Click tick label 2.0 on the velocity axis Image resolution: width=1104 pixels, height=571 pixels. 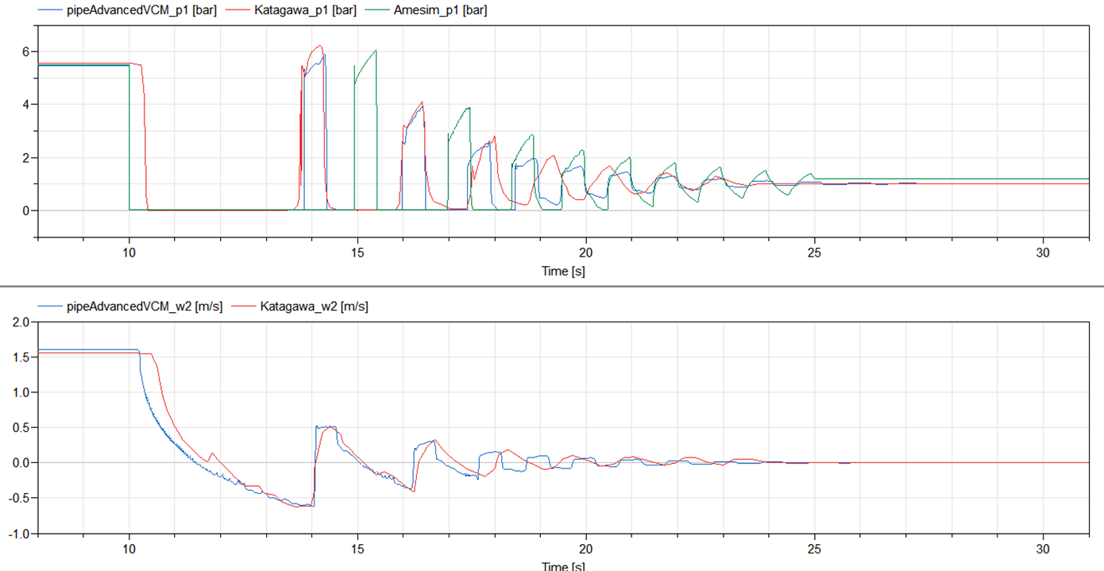point(21,322)
